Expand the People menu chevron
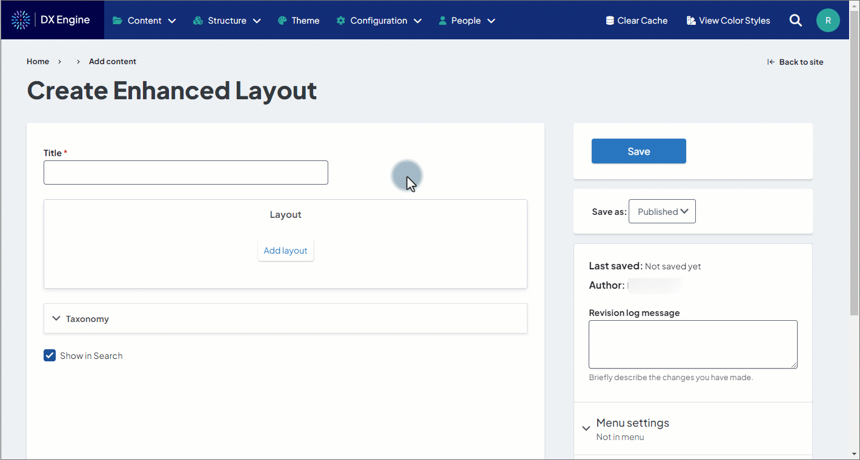 click(x=491, y=21)
